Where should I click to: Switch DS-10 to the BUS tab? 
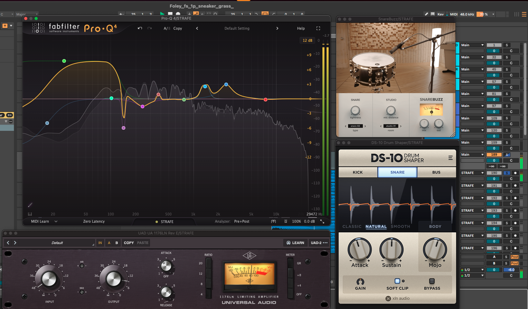coord(436,172)
